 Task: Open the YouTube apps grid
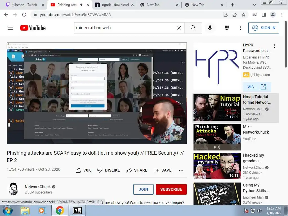(227, 28)
